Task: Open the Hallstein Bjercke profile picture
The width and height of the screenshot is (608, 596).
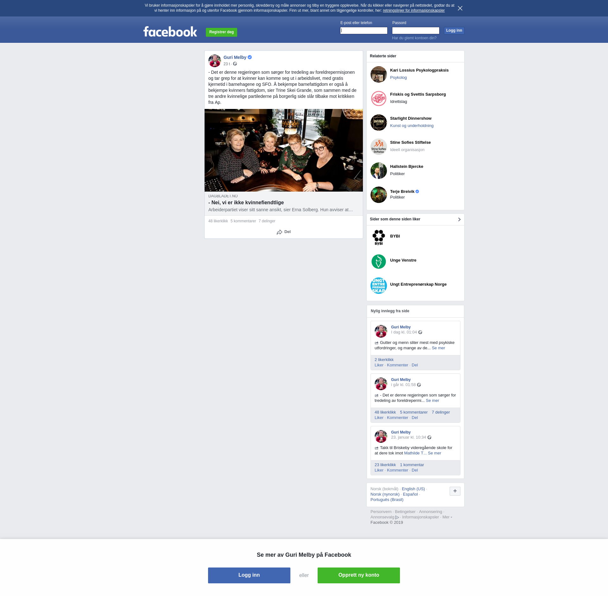Action: [x=379, y=171]
